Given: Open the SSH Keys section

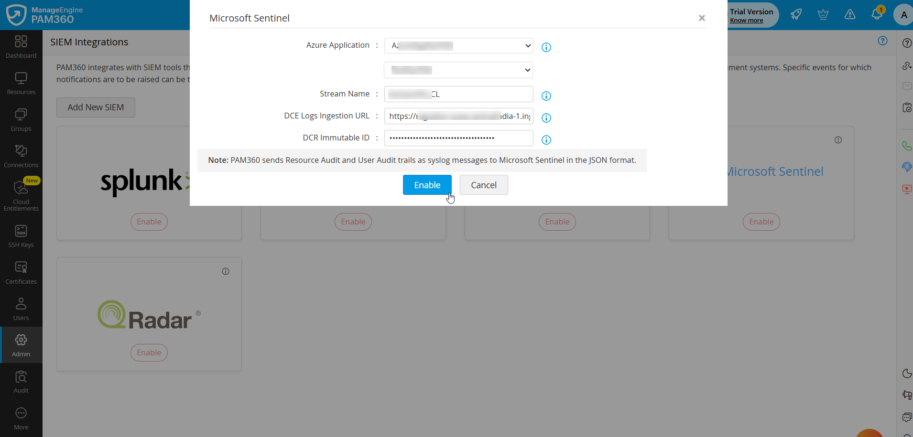Looking at the screenshot, I should [x=21, y=235].
